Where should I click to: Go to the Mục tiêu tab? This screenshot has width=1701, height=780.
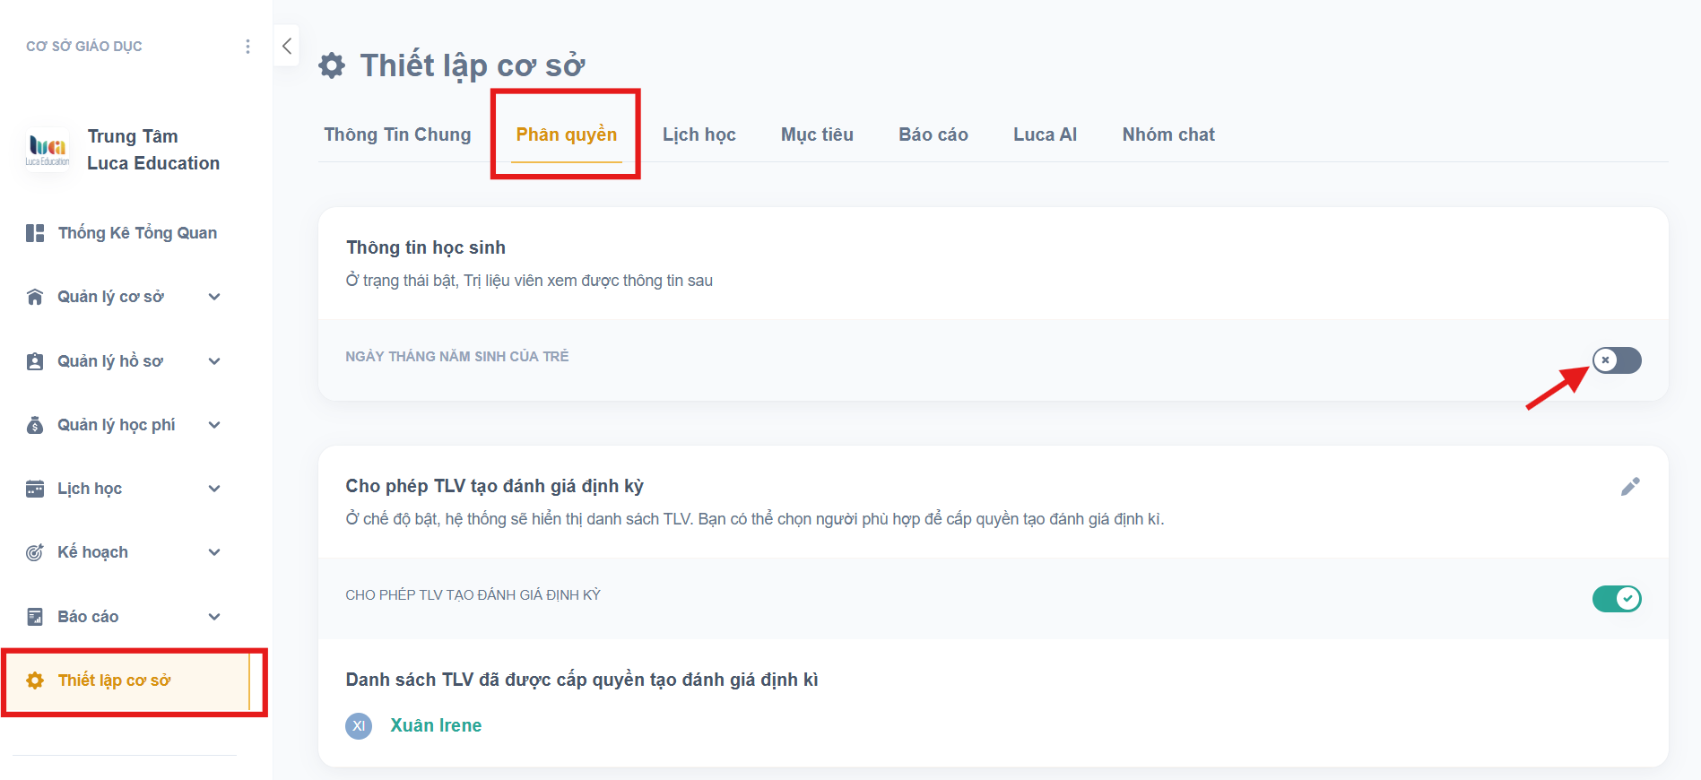[817, 134]
